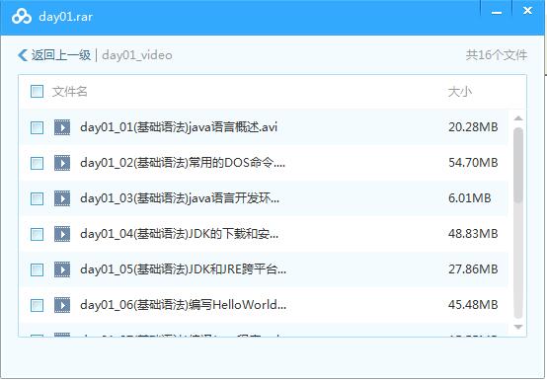Image resolution: width=547 pixels, height=382 pixels.
Task: Check the box for day01_05 JDK和JRE跨平台
Action: pos(37,269)
